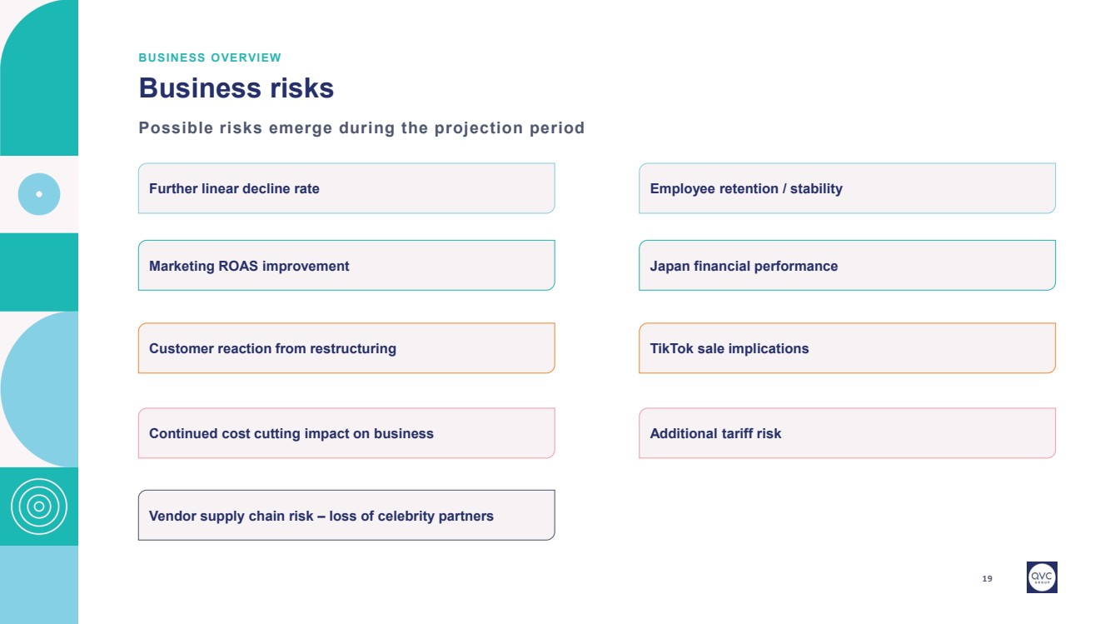Select the "Vendor supply chain risk" box
The width and height of the screenshot is (1110, 624).
[x=346, y=516]
